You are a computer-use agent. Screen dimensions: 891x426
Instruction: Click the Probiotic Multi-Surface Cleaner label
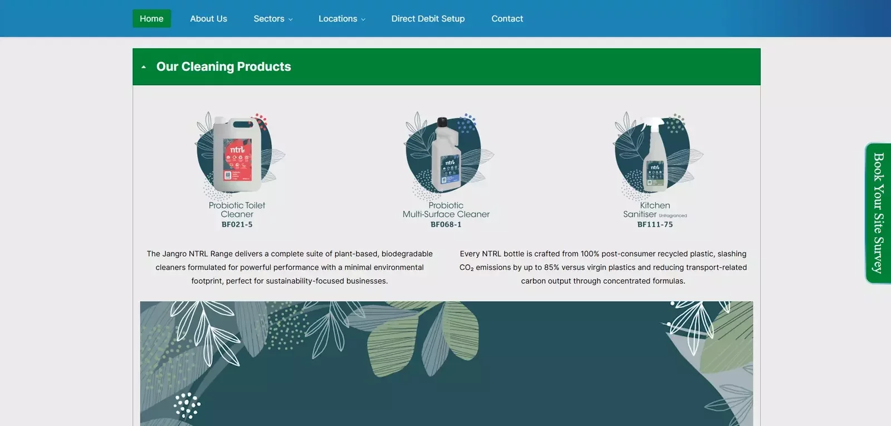pyautogui.click(x=446, y=210)
